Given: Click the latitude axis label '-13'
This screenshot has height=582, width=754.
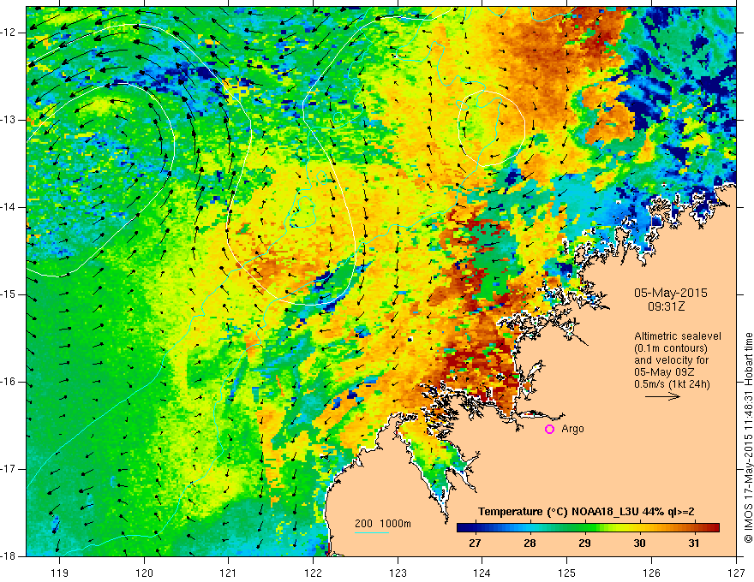Looking at the screenshot, I should tap(9, 120).
